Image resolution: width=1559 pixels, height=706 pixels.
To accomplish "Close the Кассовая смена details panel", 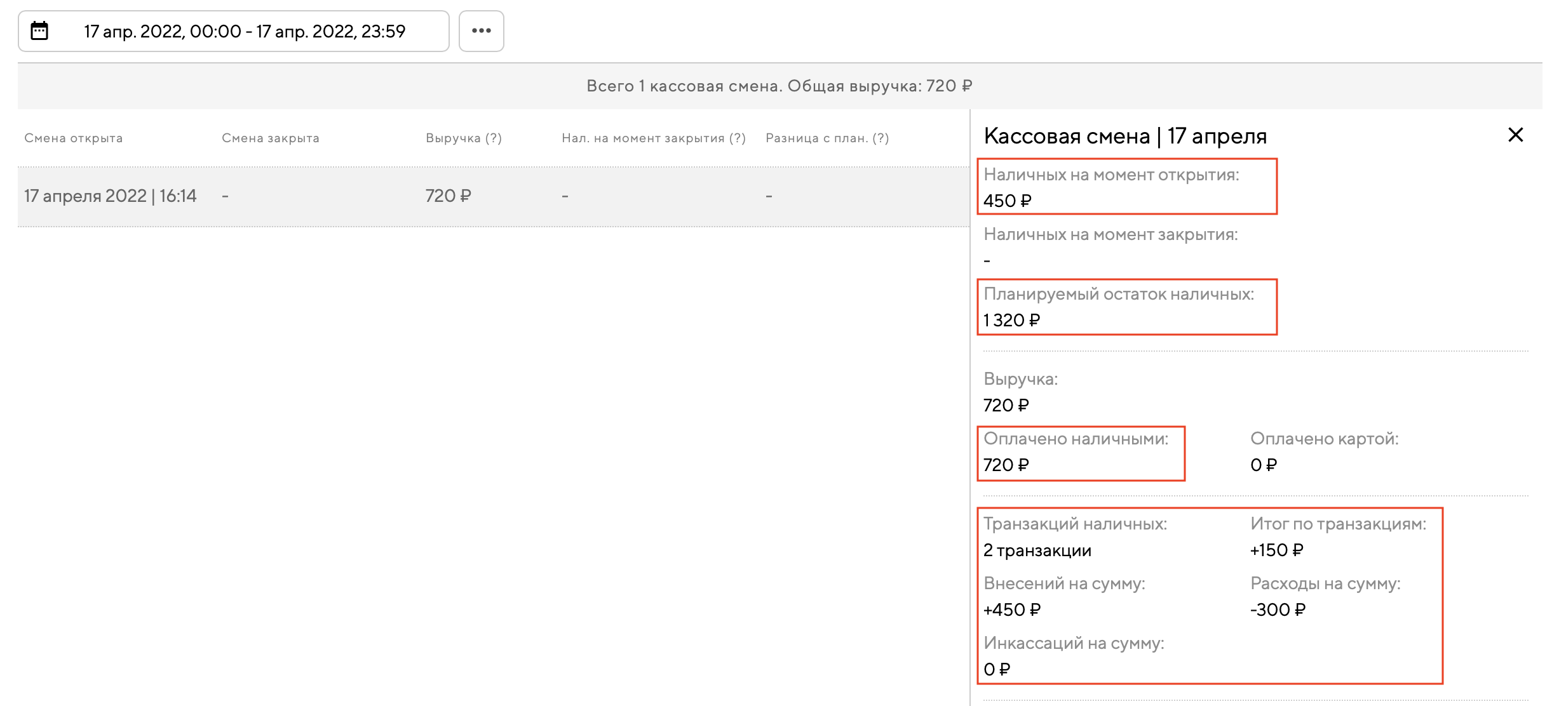I will coord(1515,135).
